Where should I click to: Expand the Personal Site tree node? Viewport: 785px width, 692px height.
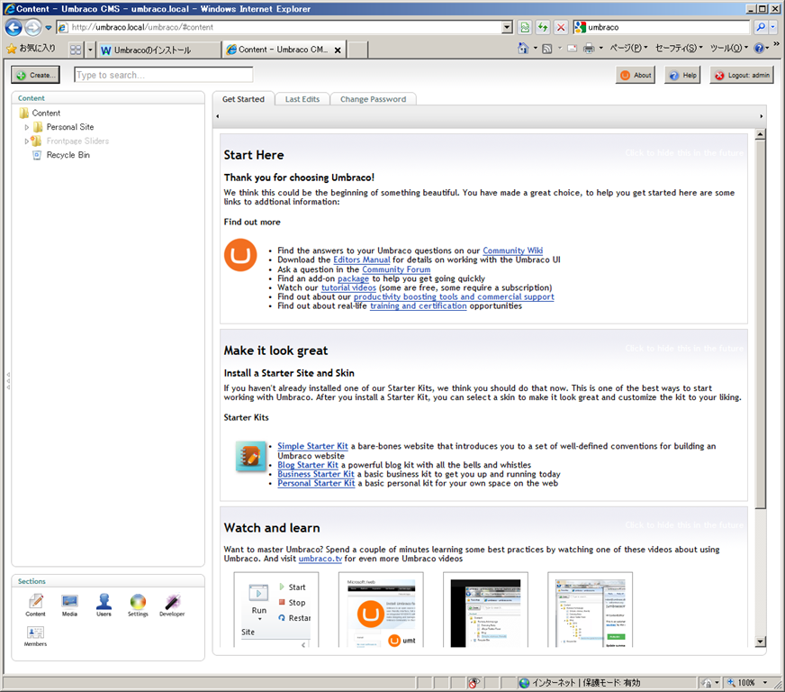click(x=27, y=128)
